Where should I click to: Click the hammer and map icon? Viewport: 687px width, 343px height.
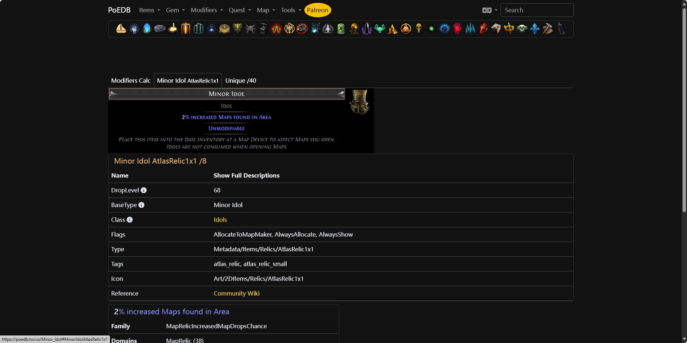click(x=548, y=29)
